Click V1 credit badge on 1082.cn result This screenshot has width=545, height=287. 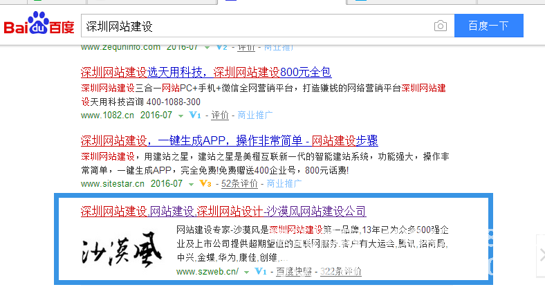[195, 115]
